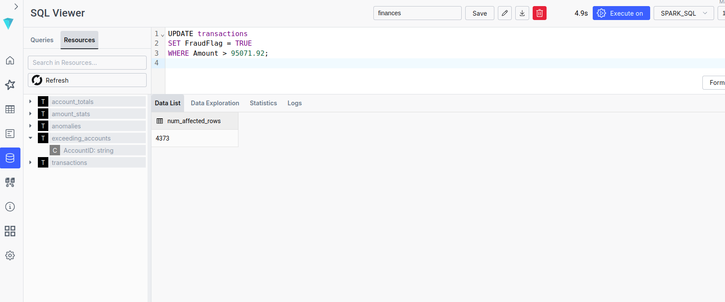Image resolution: width=725 pixels, height=302 pixels.
Task: Open the data flow sidebar icon
Action: (10, 182)
